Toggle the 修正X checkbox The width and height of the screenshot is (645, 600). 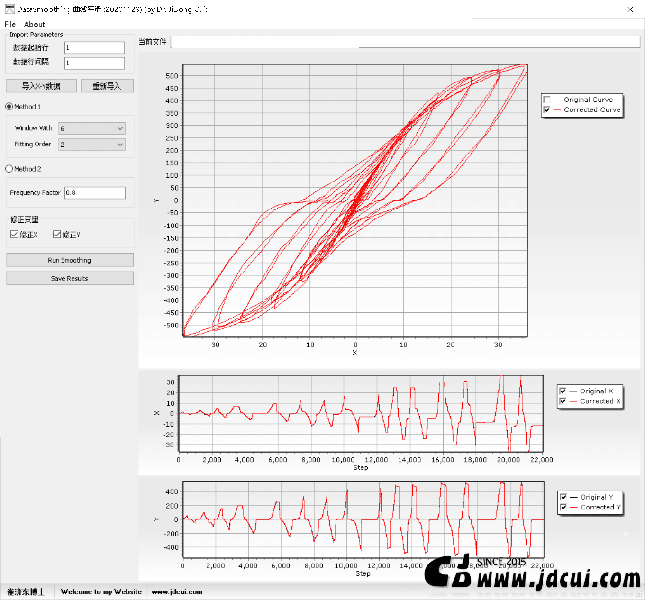click(x=14, y=235)
